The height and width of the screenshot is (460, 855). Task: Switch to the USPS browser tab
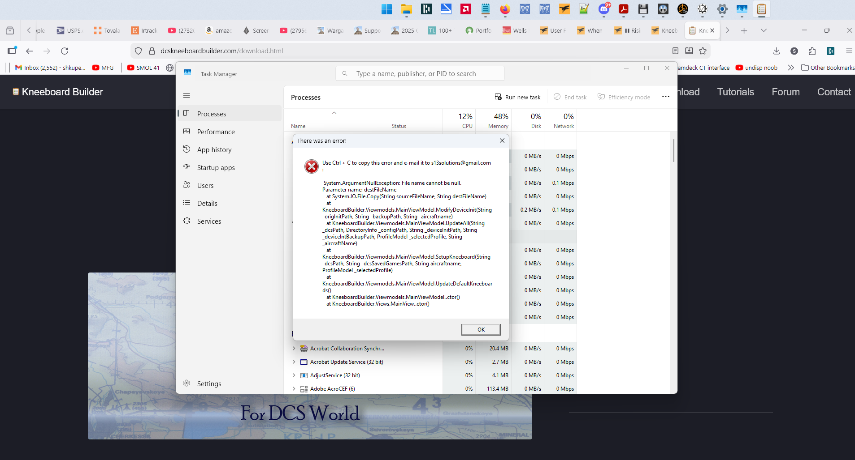point(70,30)
